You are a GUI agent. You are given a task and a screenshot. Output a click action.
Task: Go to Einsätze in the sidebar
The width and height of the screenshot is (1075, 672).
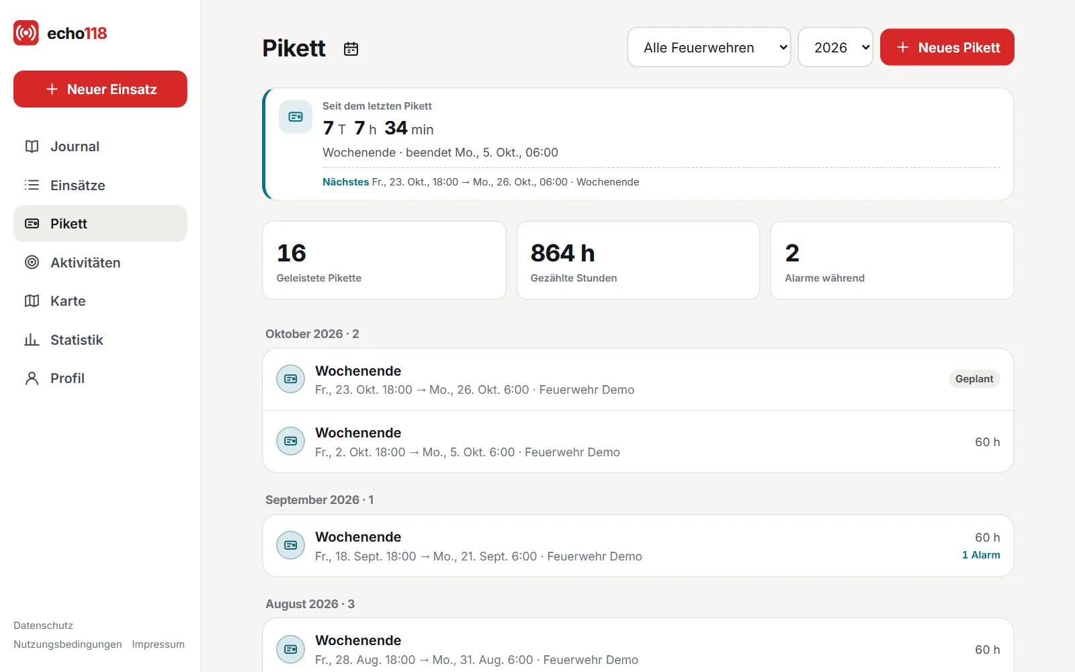(100, 185)
